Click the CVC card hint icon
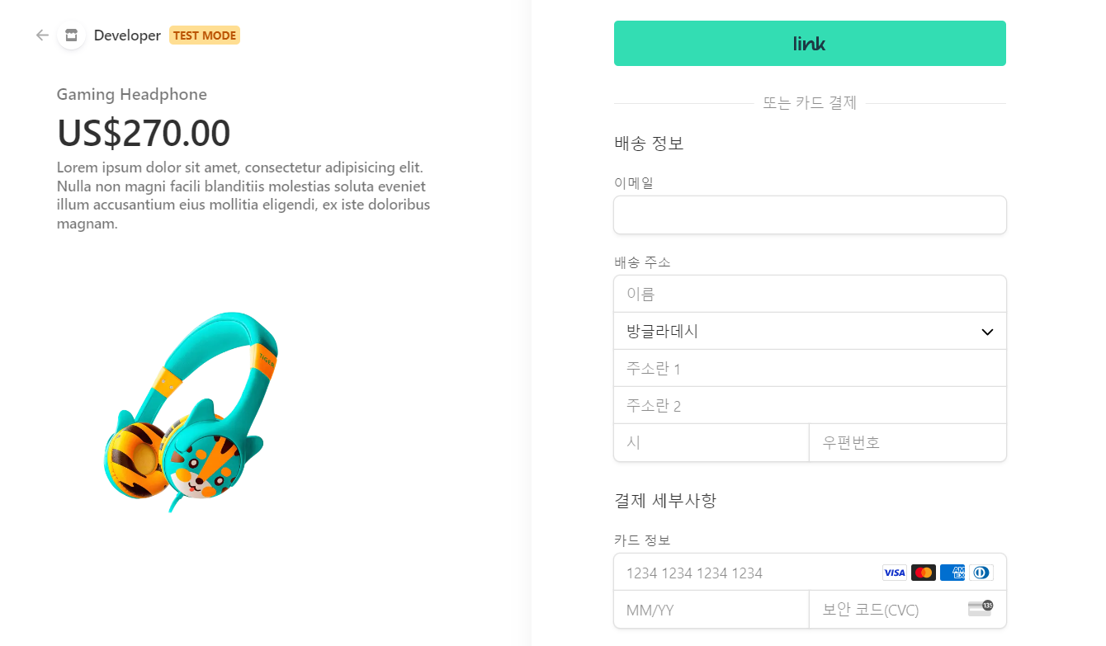The image size is (1106, 646). click(x=980, y=609)
